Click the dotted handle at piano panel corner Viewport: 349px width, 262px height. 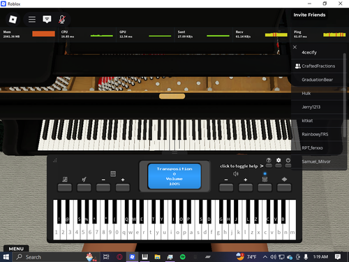point(55,160)
